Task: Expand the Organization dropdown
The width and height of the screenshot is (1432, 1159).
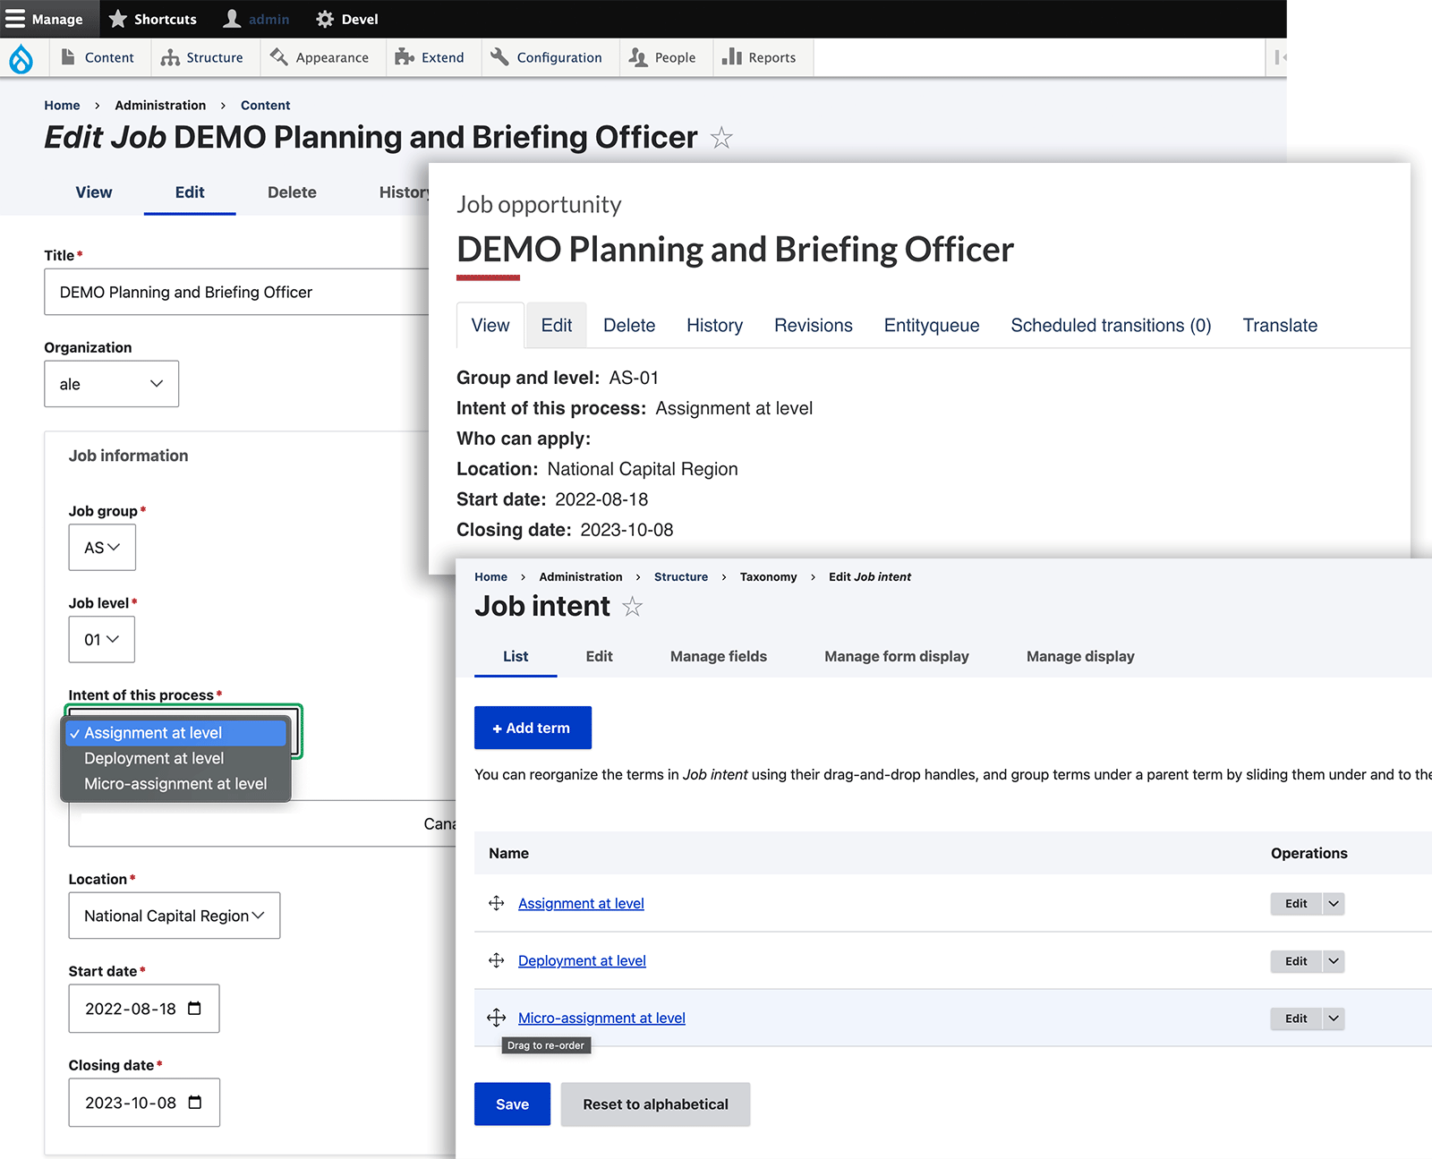Action: click(112, 384)
